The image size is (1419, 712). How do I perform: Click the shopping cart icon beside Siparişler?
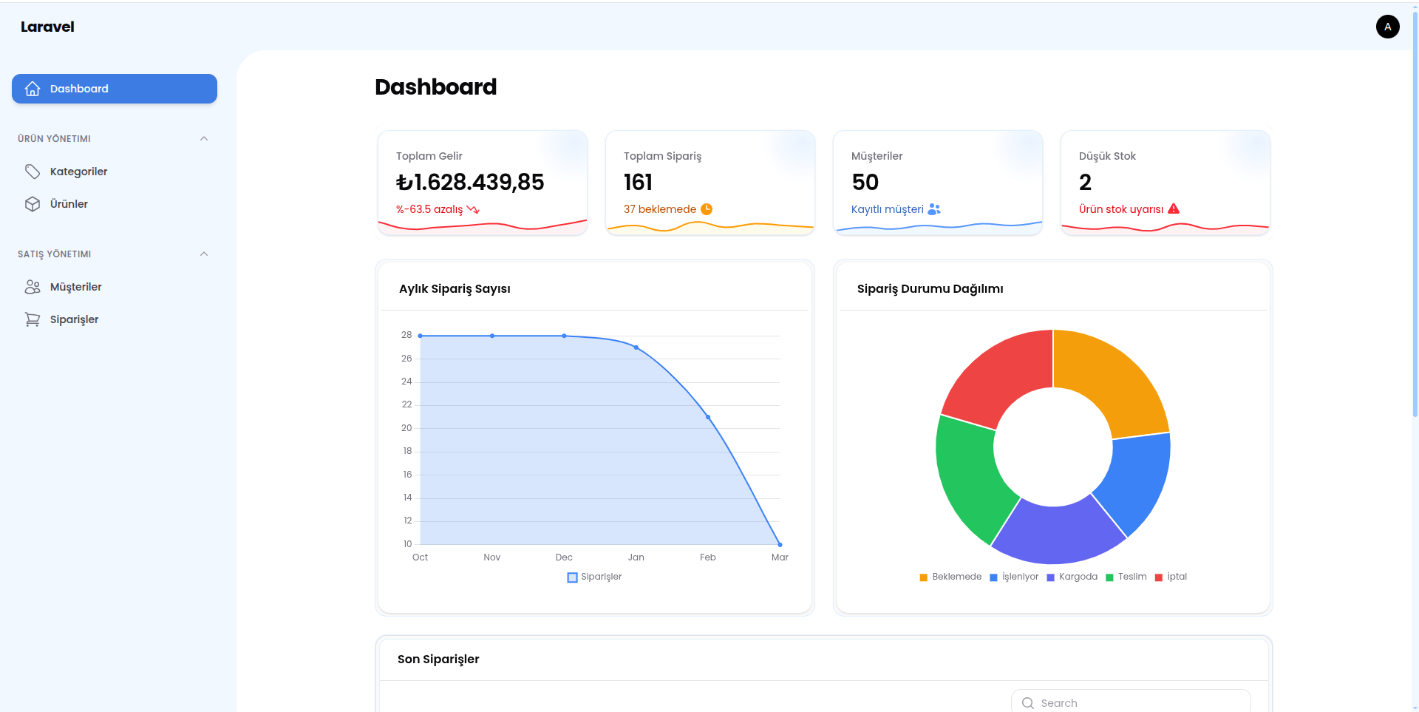point(33,319)
